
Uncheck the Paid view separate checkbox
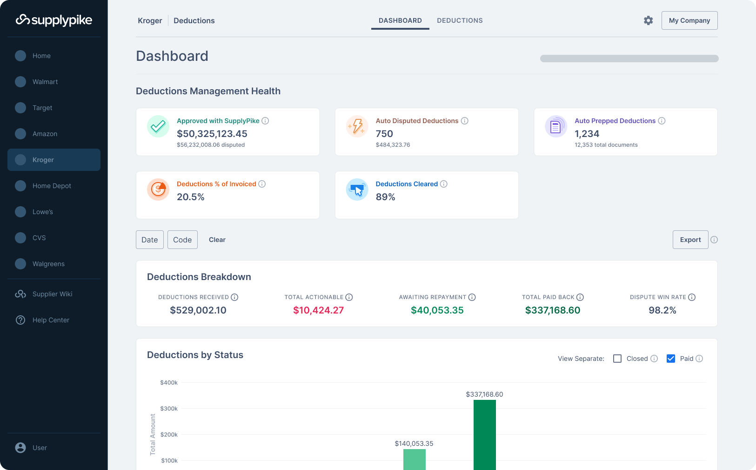pyautogui.click(x=671, y=359)
